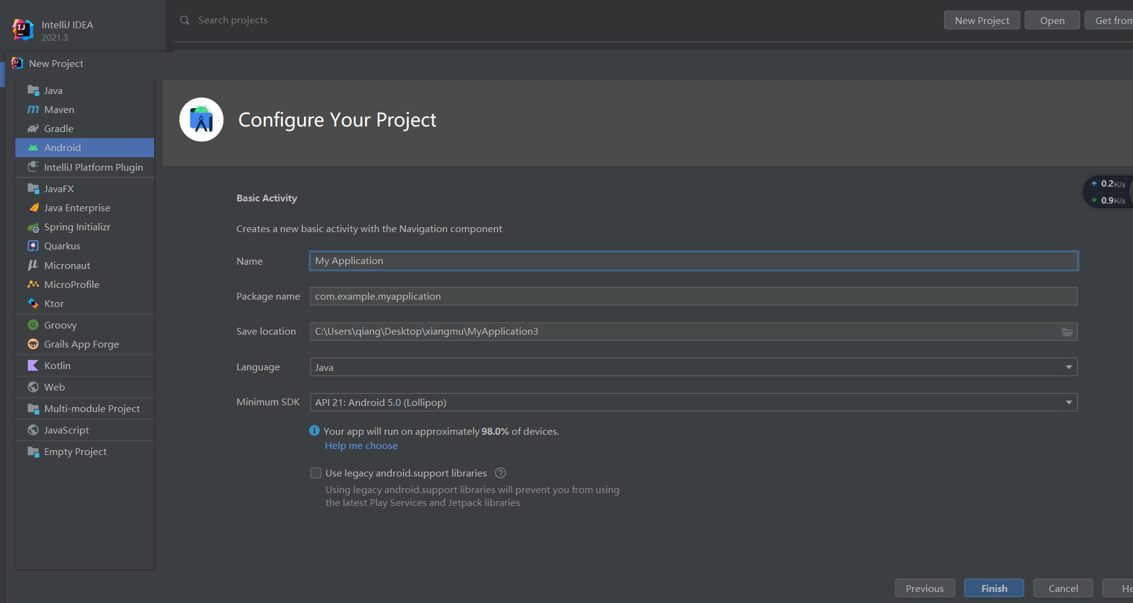1133x603 pixels.
Task: Click the Java project type icon
Action: [33, 90]
